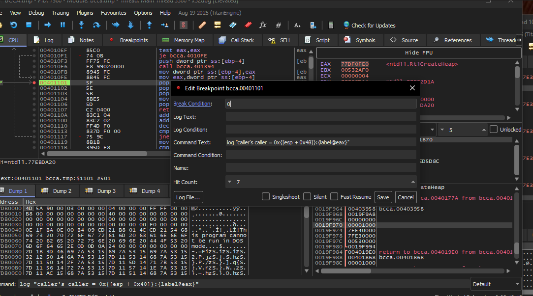The image size is (533, 296).
Task: Click the Name input field
Action: pos(321,168)
